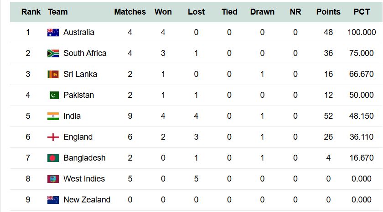Click the India flag icon

click(x=53, y=116)
